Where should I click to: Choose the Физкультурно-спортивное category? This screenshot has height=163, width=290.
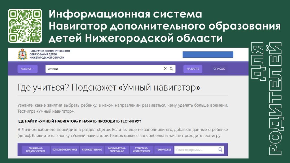coord(116,150)
